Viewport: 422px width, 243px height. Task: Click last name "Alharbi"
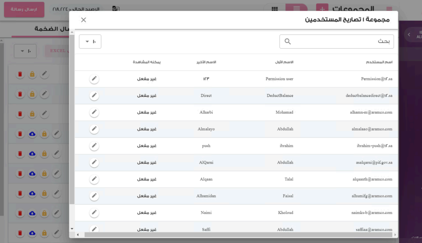tap(206, 112)
